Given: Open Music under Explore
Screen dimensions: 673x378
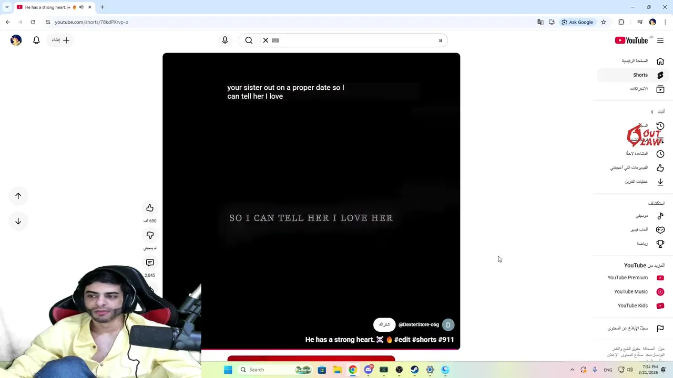Looking at the screenshot, I should tap(633, 216).
